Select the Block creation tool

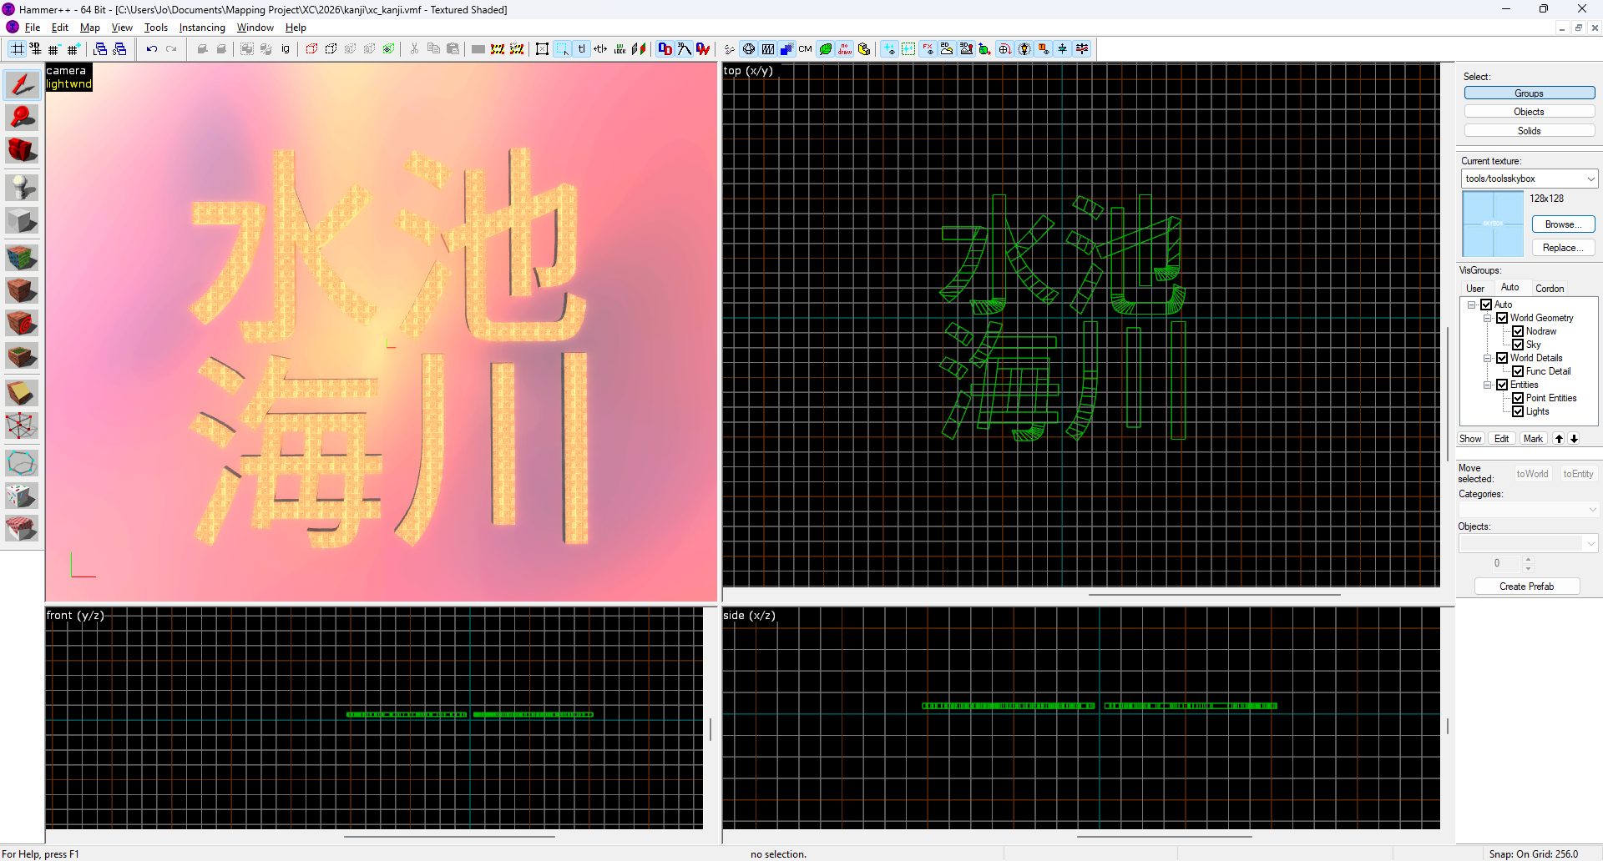pyautogui.click(x=22, y=221)
